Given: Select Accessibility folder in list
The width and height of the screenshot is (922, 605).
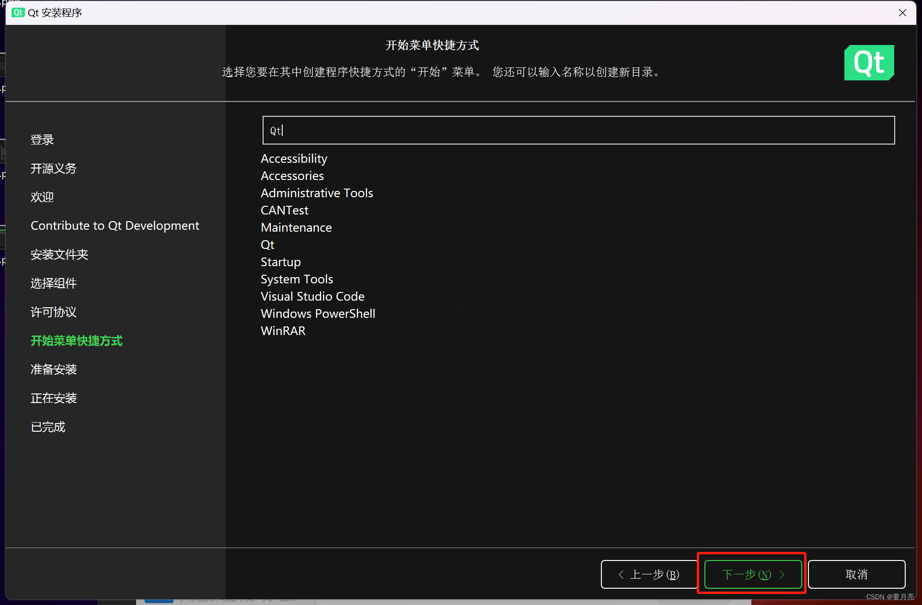Looking at the screenshot, I should 294,158.
